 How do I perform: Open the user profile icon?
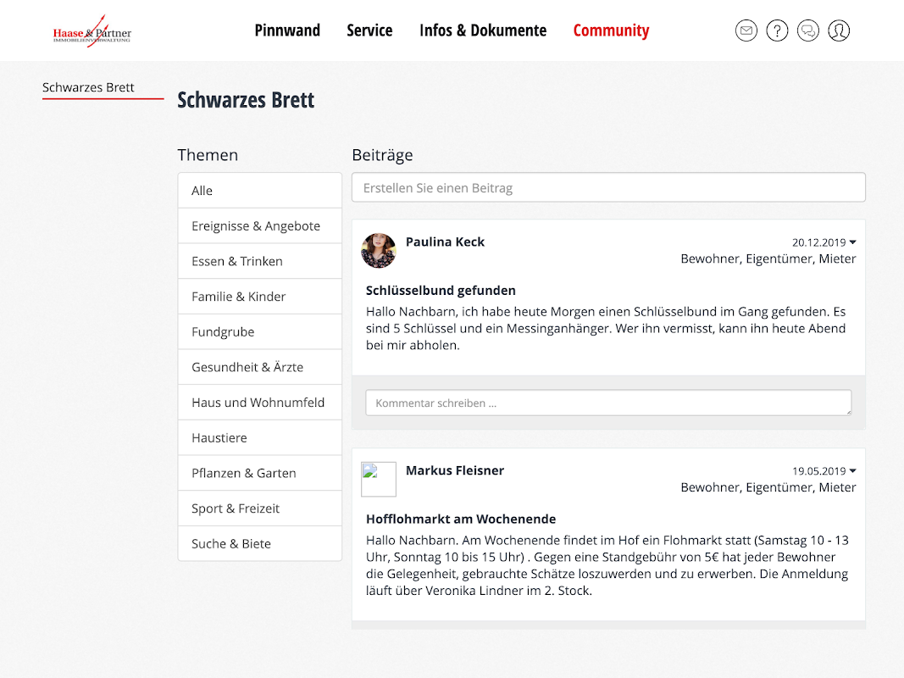[839, 31]
